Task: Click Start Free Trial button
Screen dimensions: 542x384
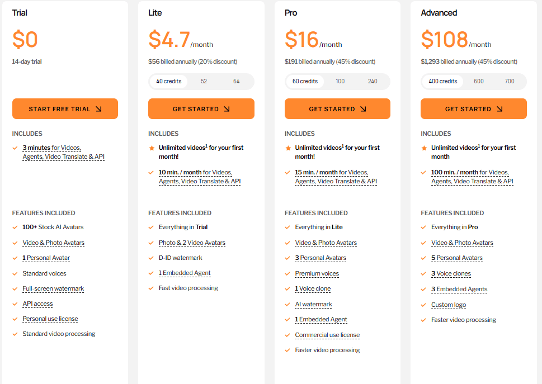Action: click(x=65, y=109)
